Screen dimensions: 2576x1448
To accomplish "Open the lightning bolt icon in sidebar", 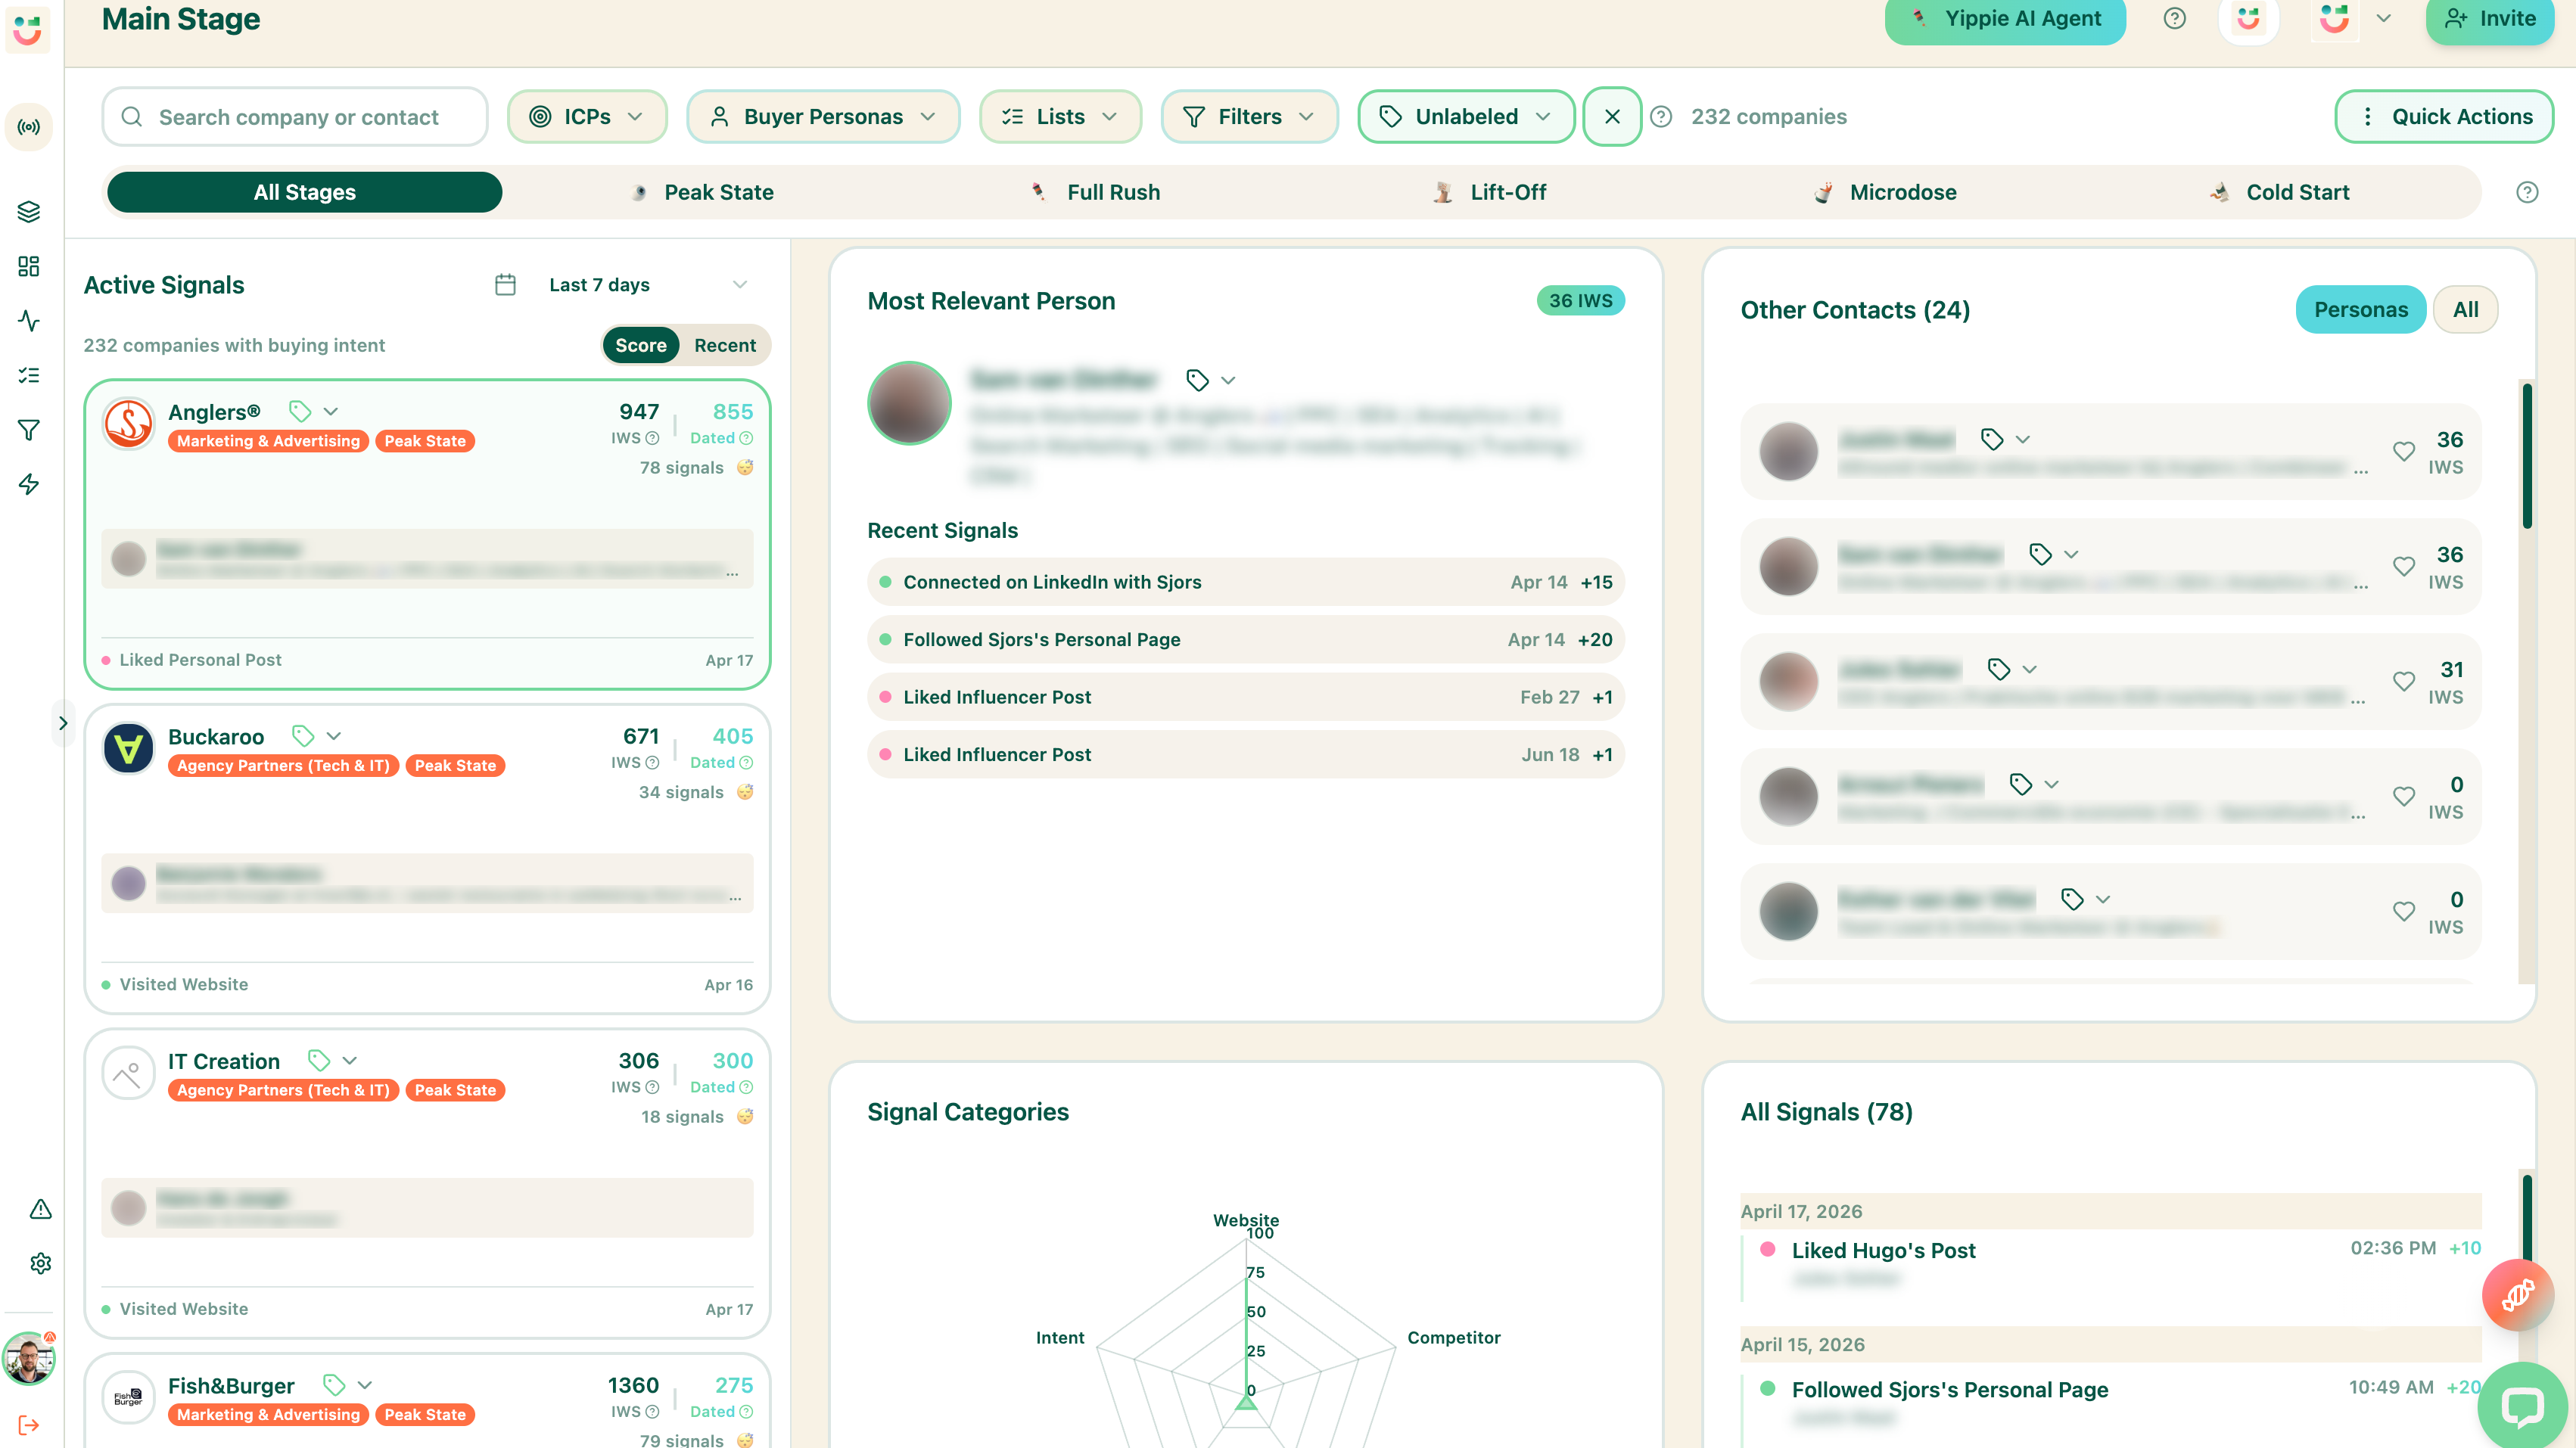I will 29,484.
